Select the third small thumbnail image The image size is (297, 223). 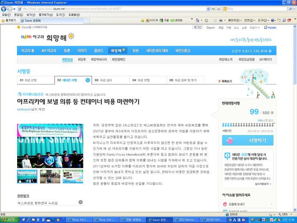73,177
